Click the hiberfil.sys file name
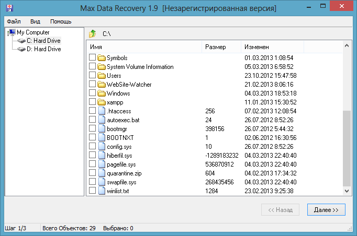Viewport: 357px width, 236px height. click(x=119, y=156)
